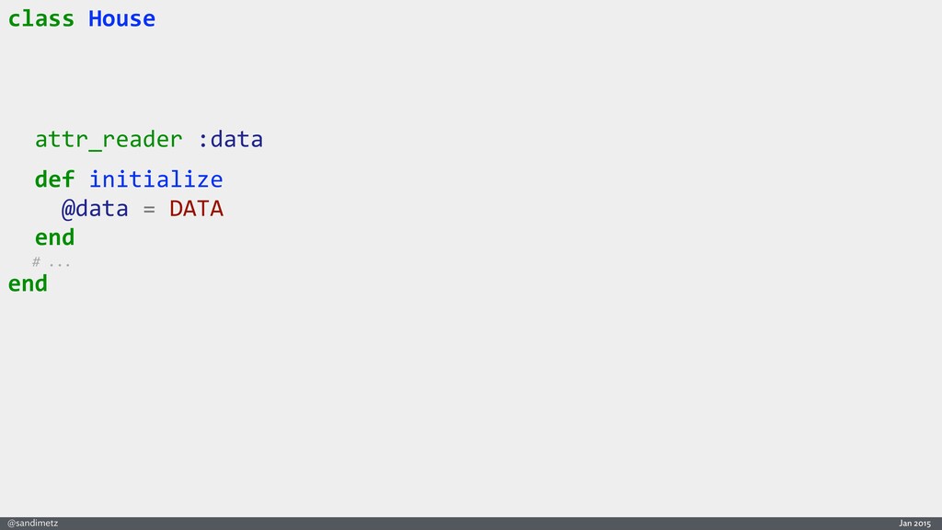Click the center of the dark footer bar
The image size is (942, 530).
(x=471, y=523)
